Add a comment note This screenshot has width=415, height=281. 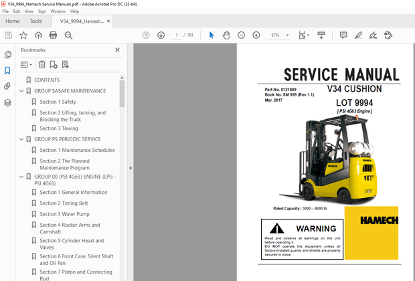coord(343,35)
